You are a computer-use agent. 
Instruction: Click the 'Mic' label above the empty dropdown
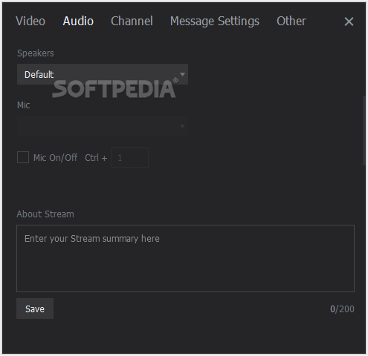[x=24, y=105]
